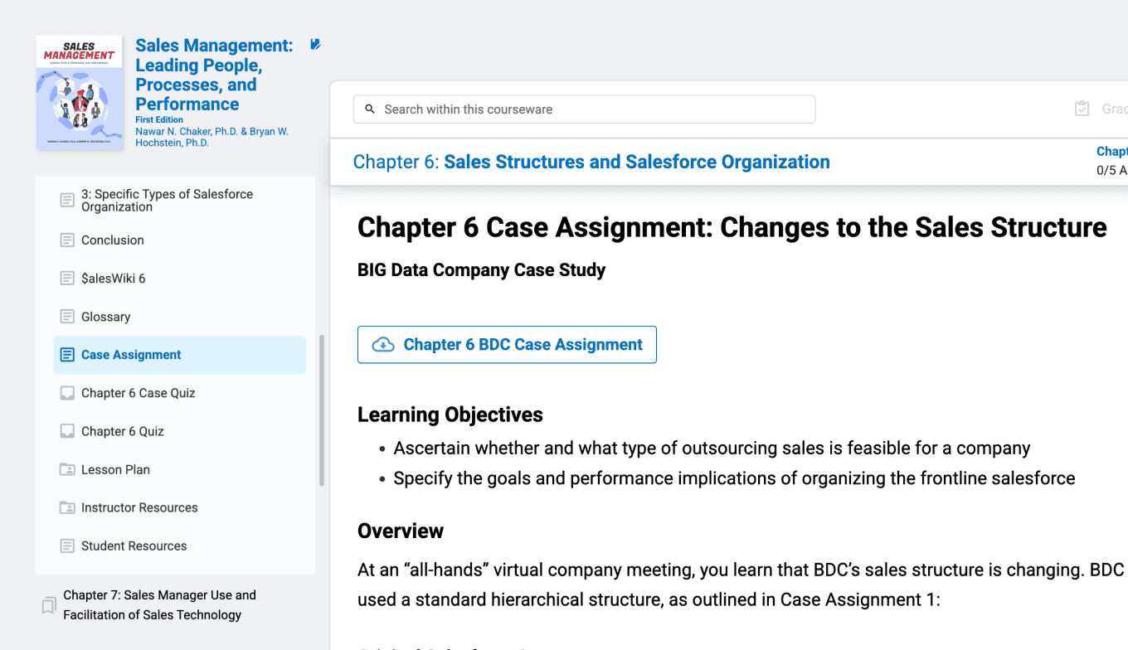This screenshot has height=650, width=1128.
Task: Open Student Resources in the sidebar
Action: tap(134, 546)
